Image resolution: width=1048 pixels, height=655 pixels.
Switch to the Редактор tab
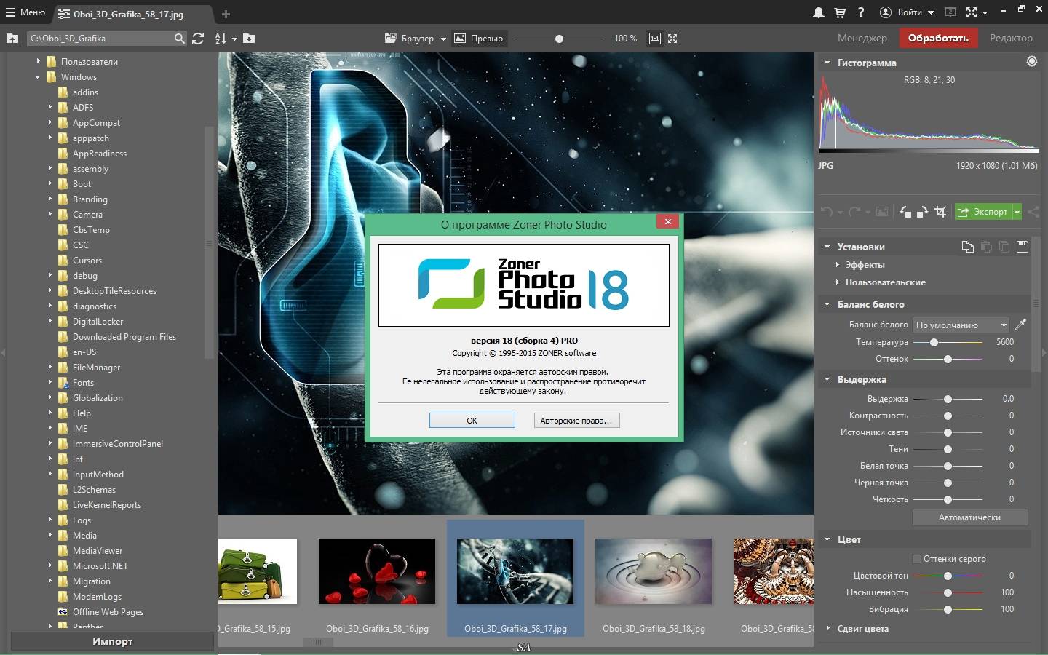1010,38
